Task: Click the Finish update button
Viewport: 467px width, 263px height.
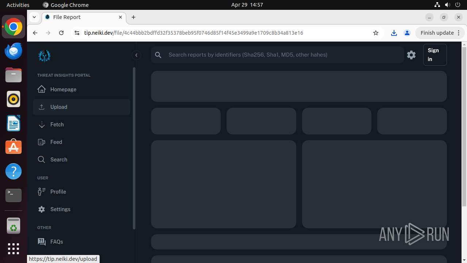Action: tap(437, 33)
